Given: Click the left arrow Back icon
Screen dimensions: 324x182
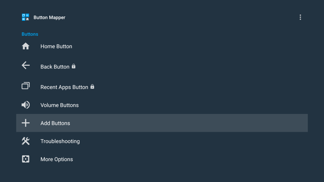Looking at the screenshot, I should pos(26,65).
